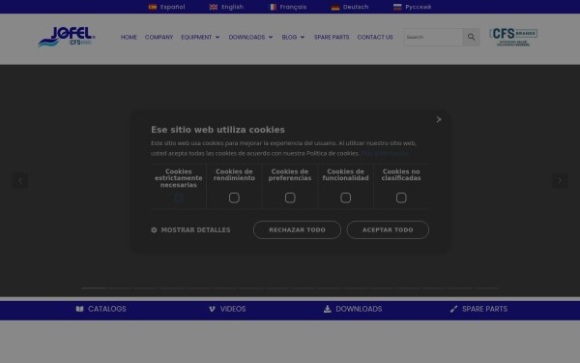This screenshot has height=363, width=580.
Task: Go to previous slide arrow
Action: (20, 181)
